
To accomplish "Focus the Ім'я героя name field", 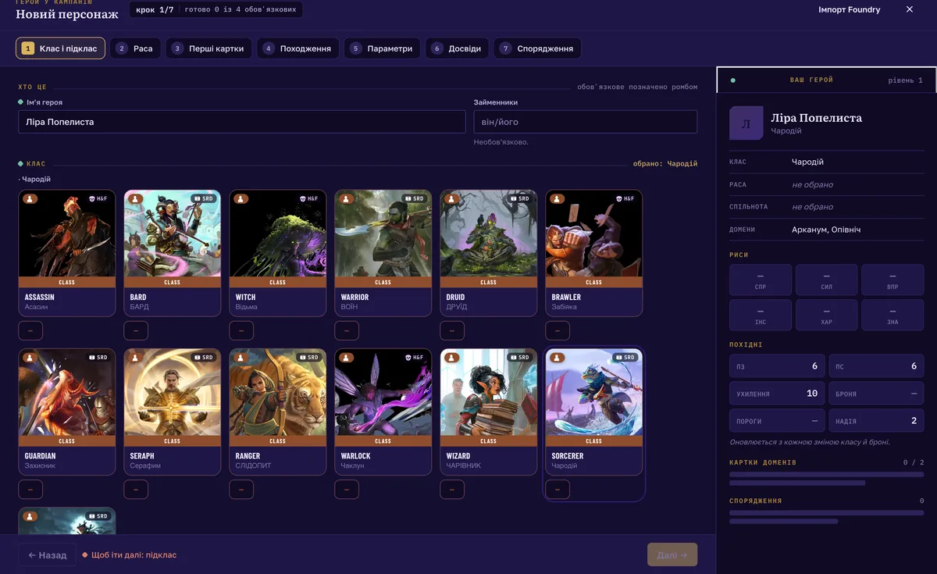I will (x=242, y=122).
